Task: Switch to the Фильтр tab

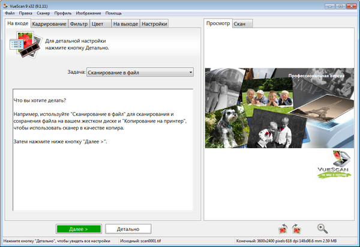Action: click(78, 23)
